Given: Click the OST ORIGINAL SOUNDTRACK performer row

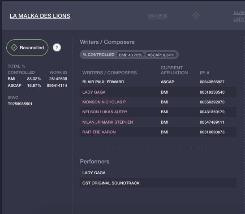Looking at the screenshot, I should [x=158, y=183].
